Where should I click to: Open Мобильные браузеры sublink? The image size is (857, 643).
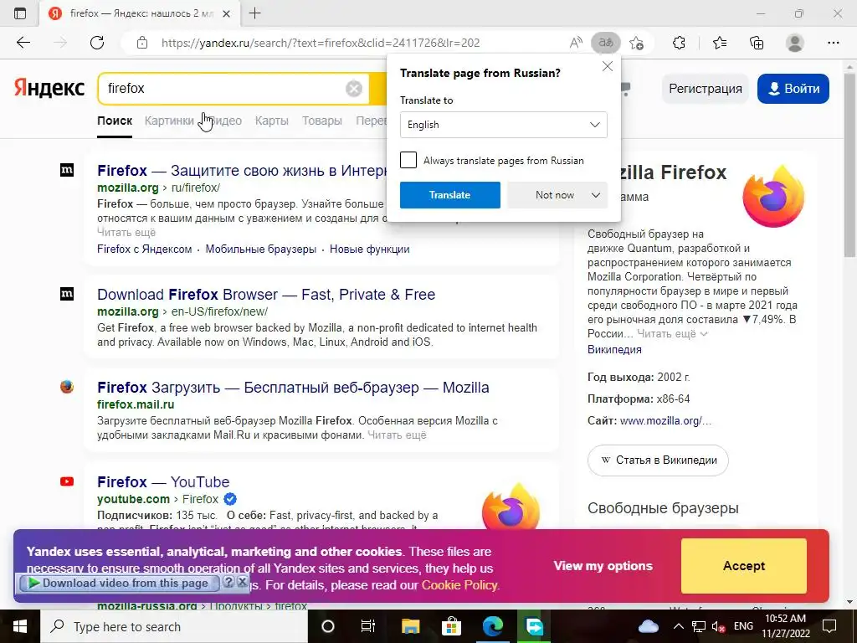261,249
